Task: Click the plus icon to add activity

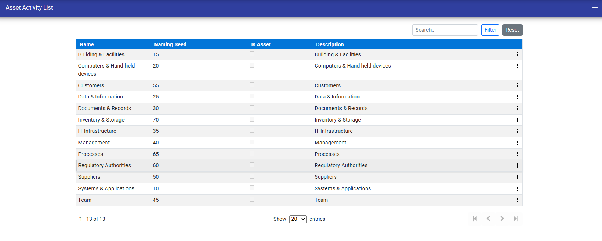Action: point(595,8)
